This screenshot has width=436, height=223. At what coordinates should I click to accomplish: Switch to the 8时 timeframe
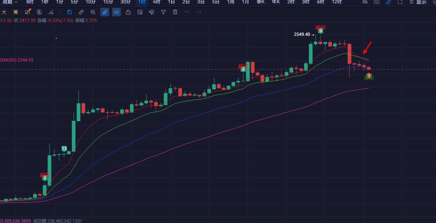[30, 2]
